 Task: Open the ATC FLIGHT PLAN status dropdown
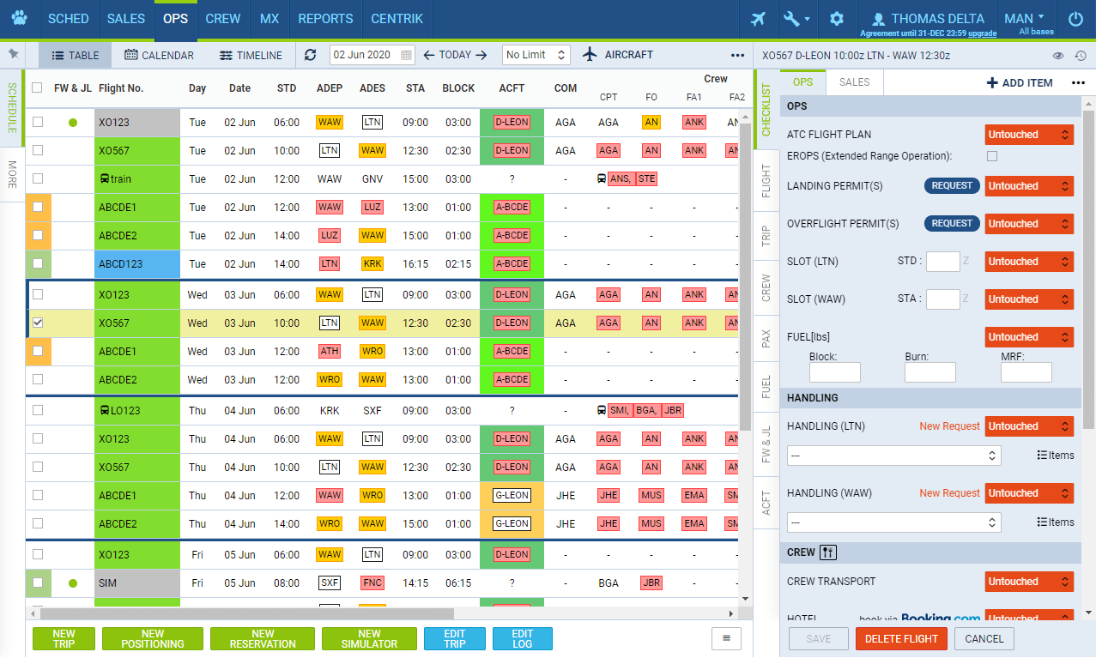point(1028,135)
